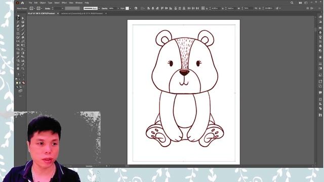The image size is (324, 182).
Task: Open the fill color dropdown in control bar
Action: (x=34, y=8)
